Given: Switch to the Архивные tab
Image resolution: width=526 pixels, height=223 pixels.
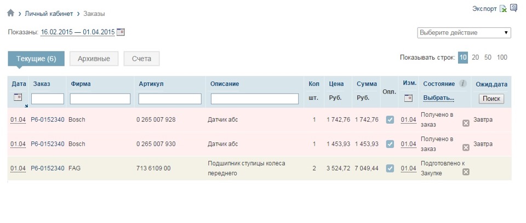Looking at the screenshot, I should point(94,59).
